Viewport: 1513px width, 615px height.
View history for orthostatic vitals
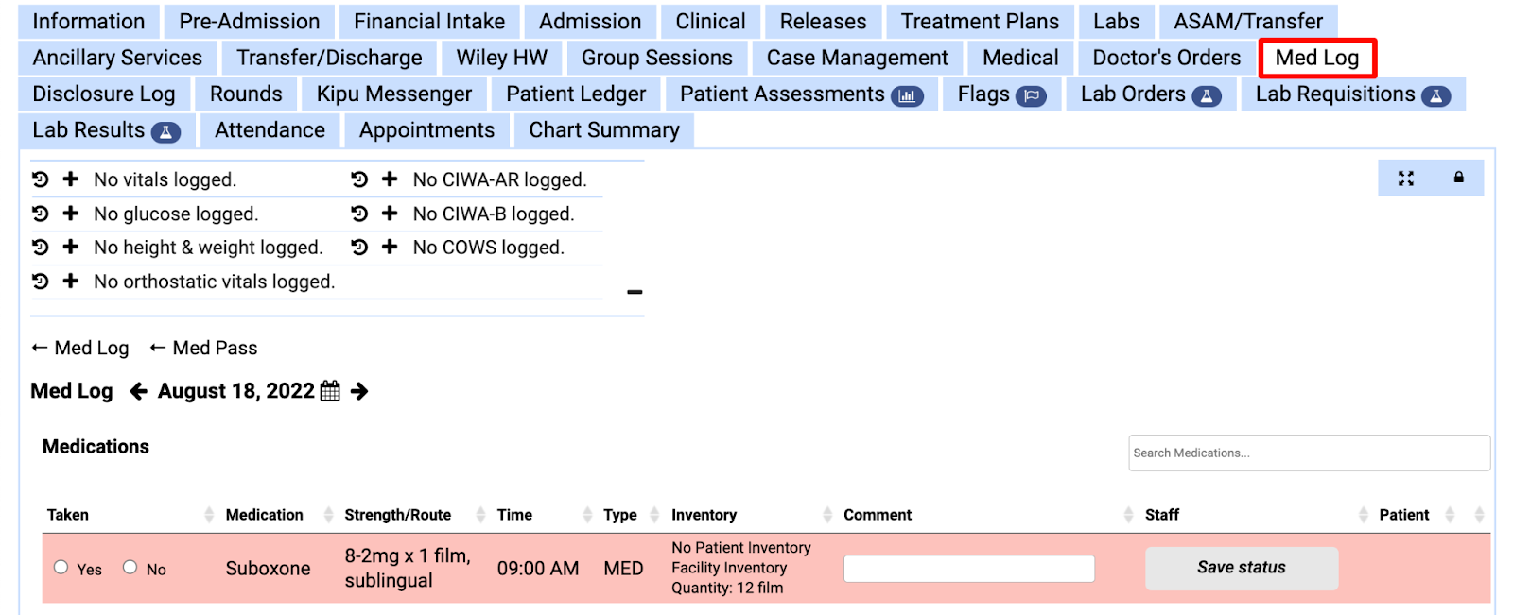click(x=40, y=282)
